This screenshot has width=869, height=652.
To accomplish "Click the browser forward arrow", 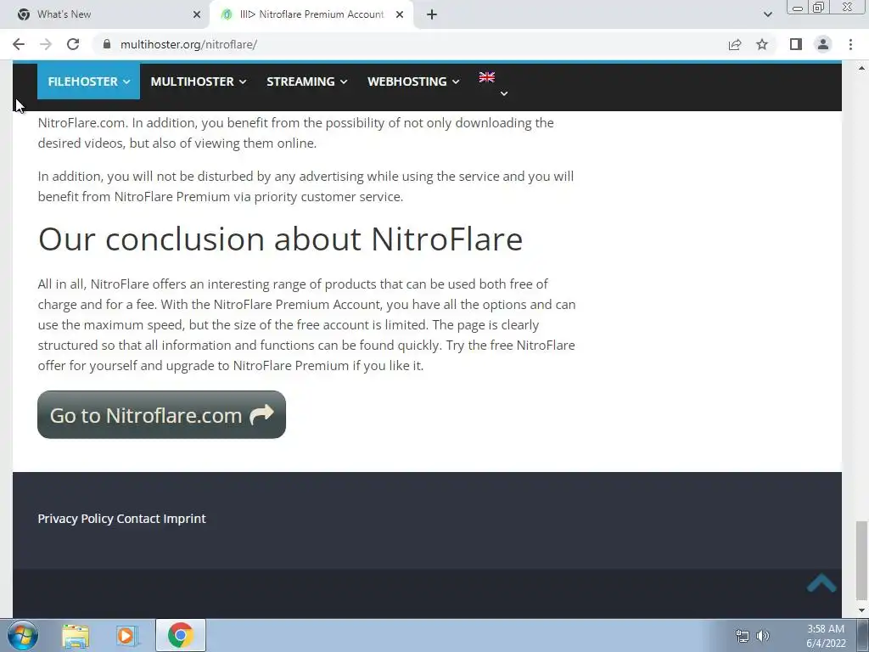I will [x=46, y=44].
